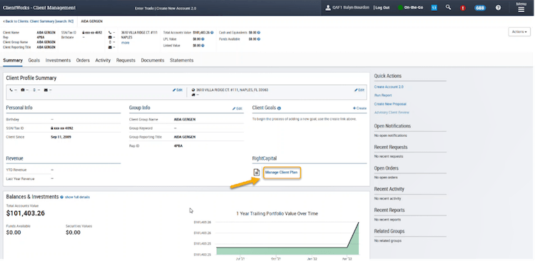Edit contact details in Client Profile Summary
This screenshot has height=261, width=535.
178,90
